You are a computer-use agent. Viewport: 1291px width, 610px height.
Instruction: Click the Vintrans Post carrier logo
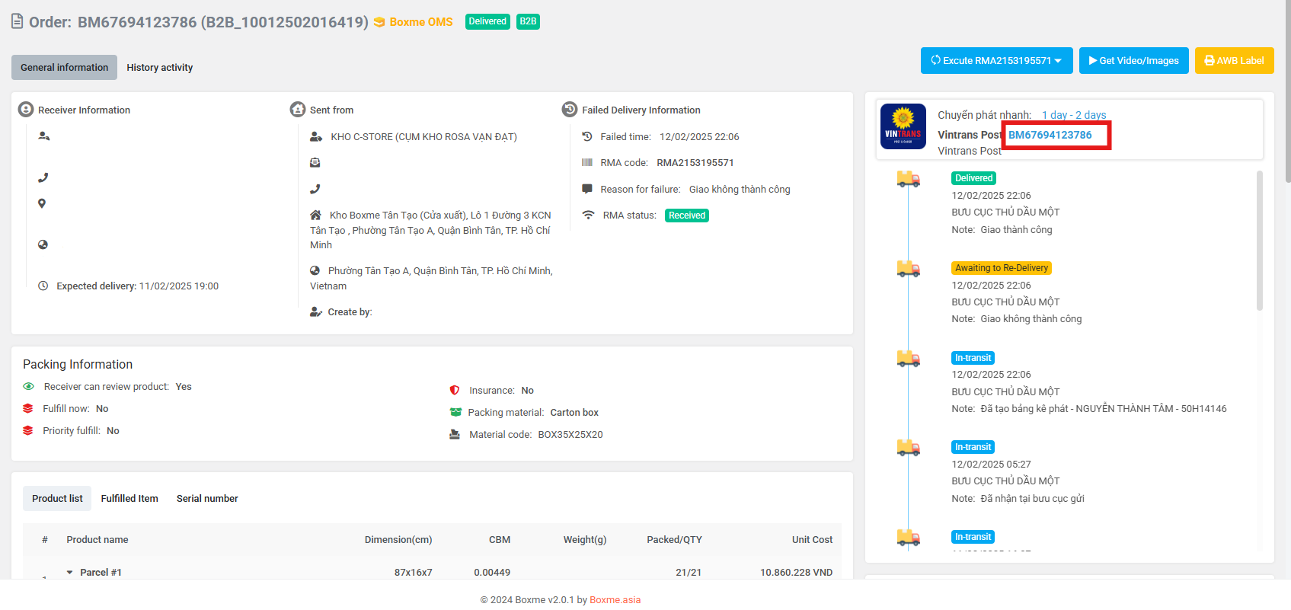pyautogui.click(x=903, y=126)
